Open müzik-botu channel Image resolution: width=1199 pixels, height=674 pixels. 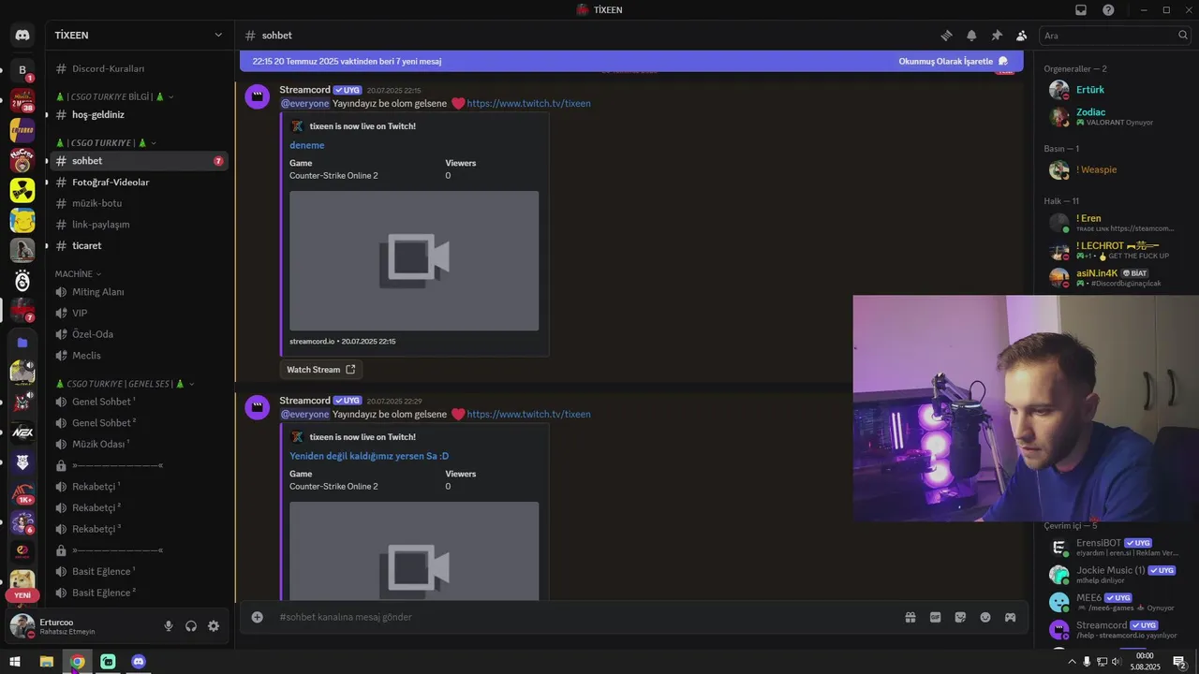(139, 203)
